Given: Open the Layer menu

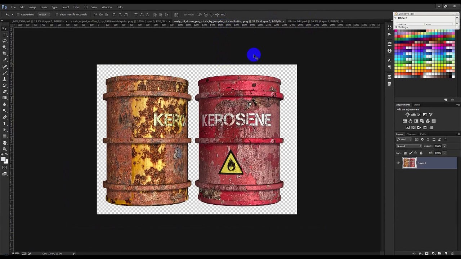Looking at the screenshot, I should (x=44, y=7).
